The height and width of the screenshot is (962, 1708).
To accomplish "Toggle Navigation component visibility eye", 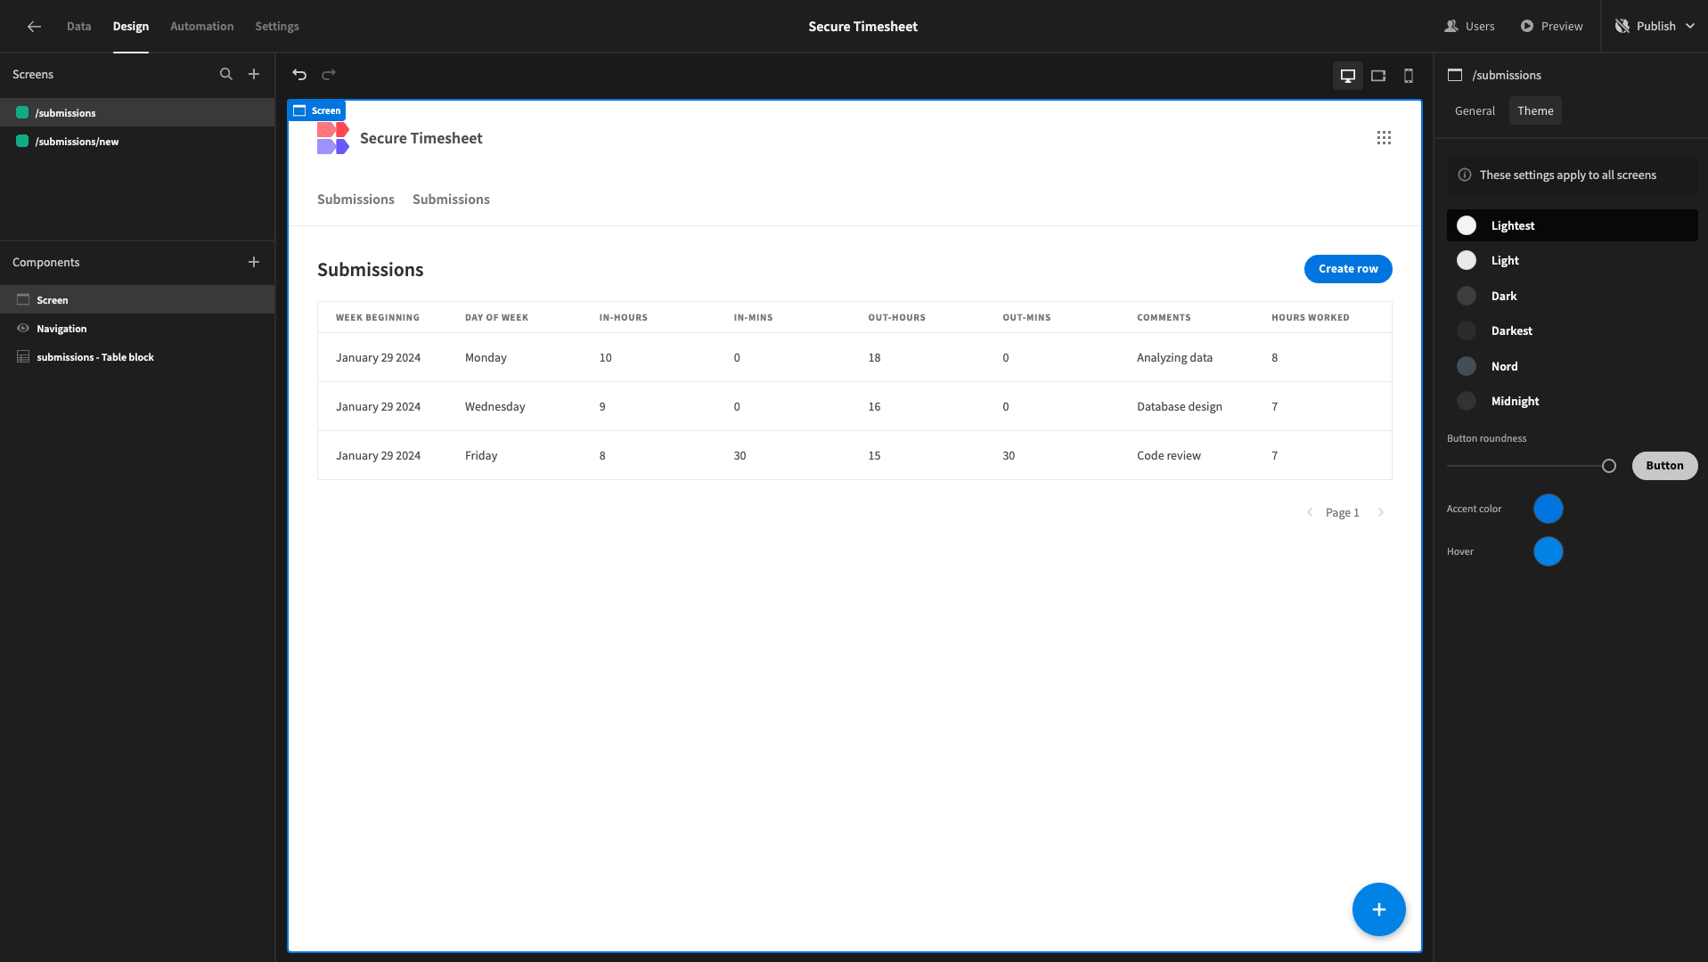I will (23, 329).
